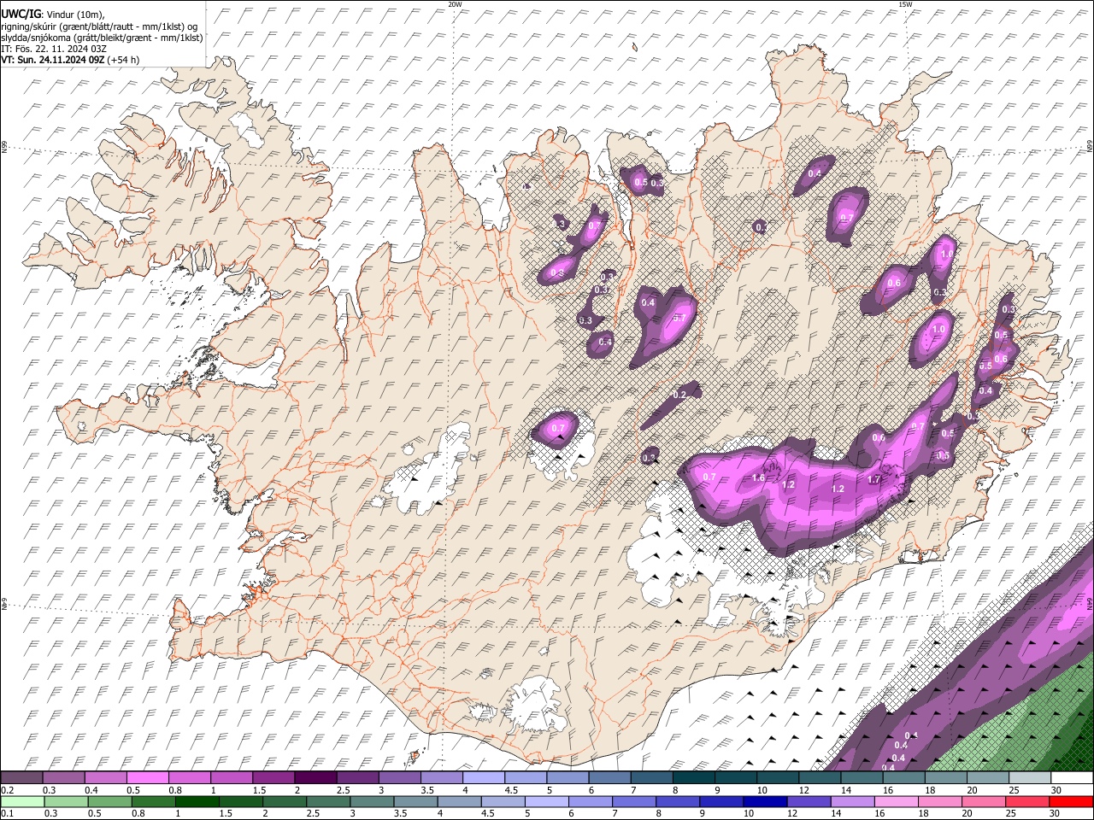Select the white snow swatch starting at 30

pos(1072,777)
